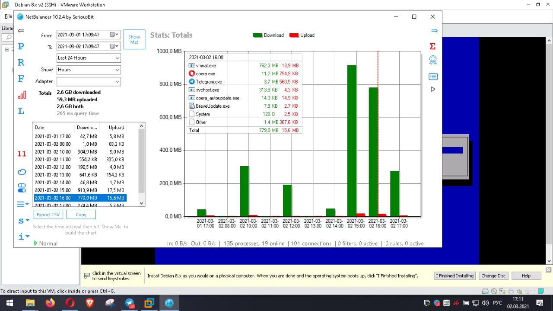Click the blue list lines icon on right
Viewport: 553px width, 311px height.
click(433, 77)
